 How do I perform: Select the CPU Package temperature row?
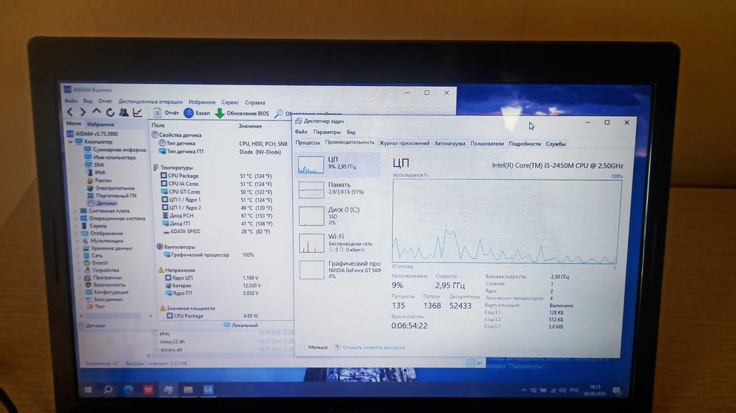click(x=216, y=176)
